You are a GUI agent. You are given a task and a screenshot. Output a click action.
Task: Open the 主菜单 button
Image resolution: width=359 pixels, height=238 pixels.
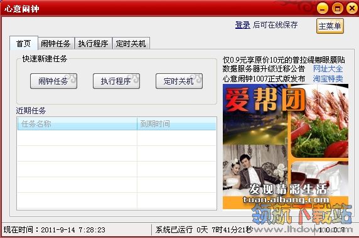tap(330, 26)
